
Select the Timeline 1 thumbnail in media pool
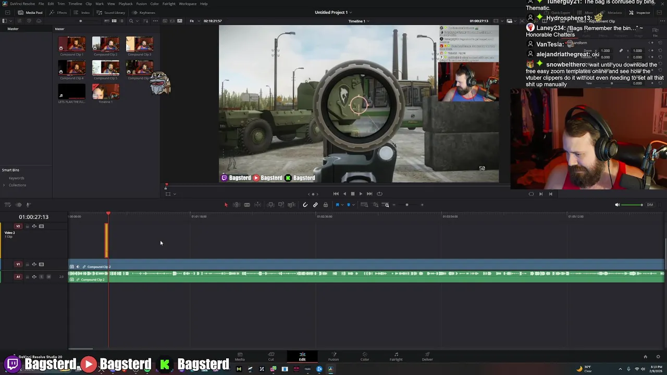(106, 91)
